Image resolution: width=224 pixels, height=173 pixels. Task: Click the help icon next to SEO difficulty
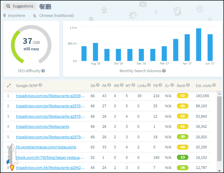(x=43, y=71)
